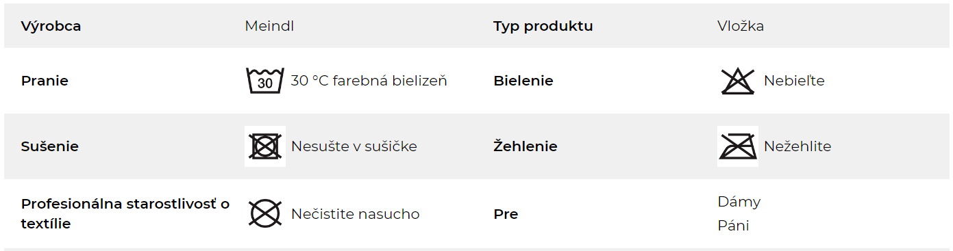Click the do not dry clean icon
The height and width of the screenshot is (251, 953).
265,213
